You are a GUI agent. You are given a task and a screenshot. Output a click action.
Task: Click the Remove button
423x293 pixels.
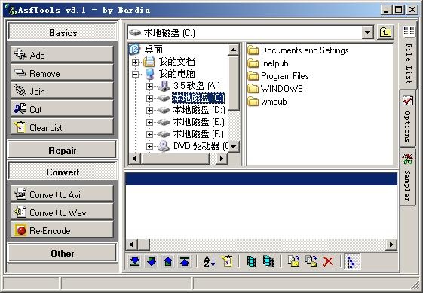62,73
